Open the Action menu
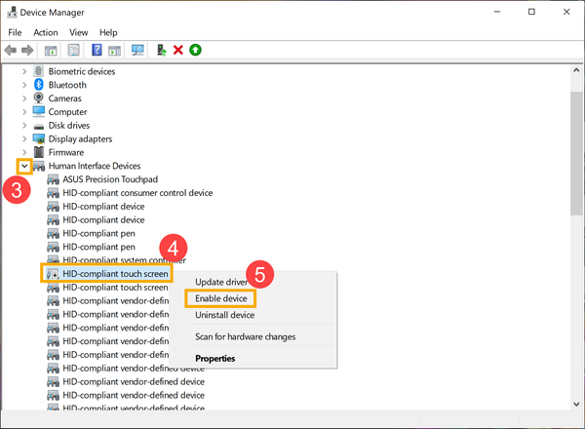The image size is (585, 429). pos(46,32)
